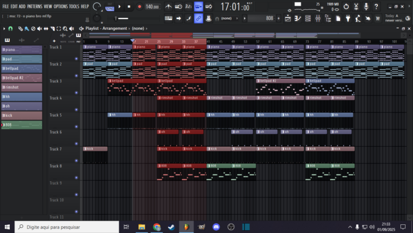Select the Slip tool with double arrows
The image size is (413, 233).
click(x=46, y=28)
